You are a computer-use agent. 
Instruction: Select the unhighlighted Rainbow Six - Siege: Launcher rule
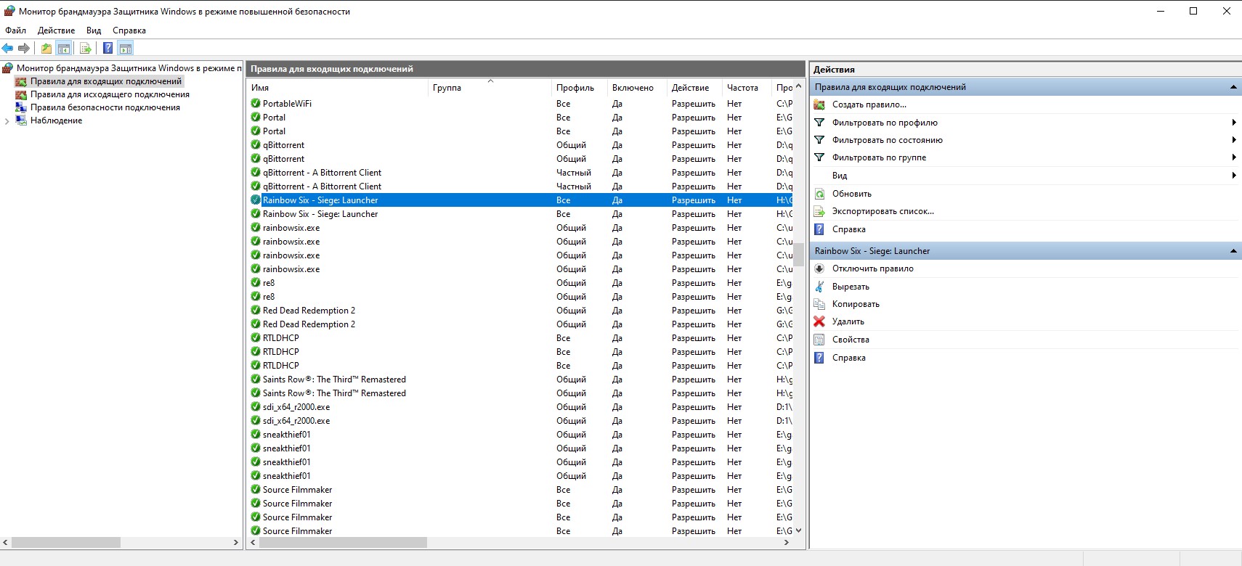520,214
